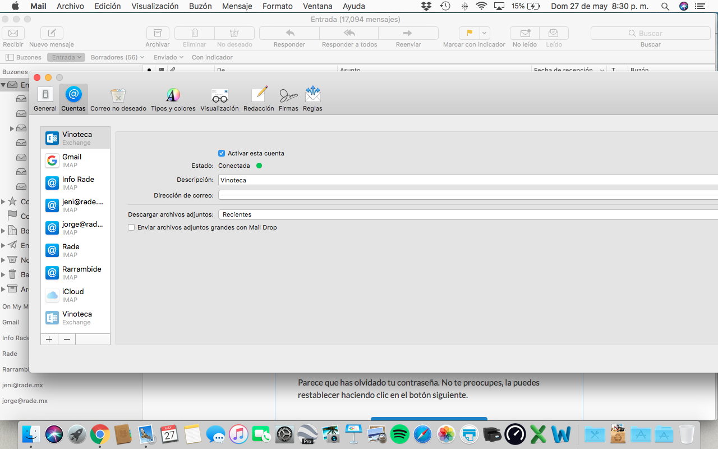Click the Recibir mail toolbar icon
Screen dimensions: 718x449
coord(13,34)
